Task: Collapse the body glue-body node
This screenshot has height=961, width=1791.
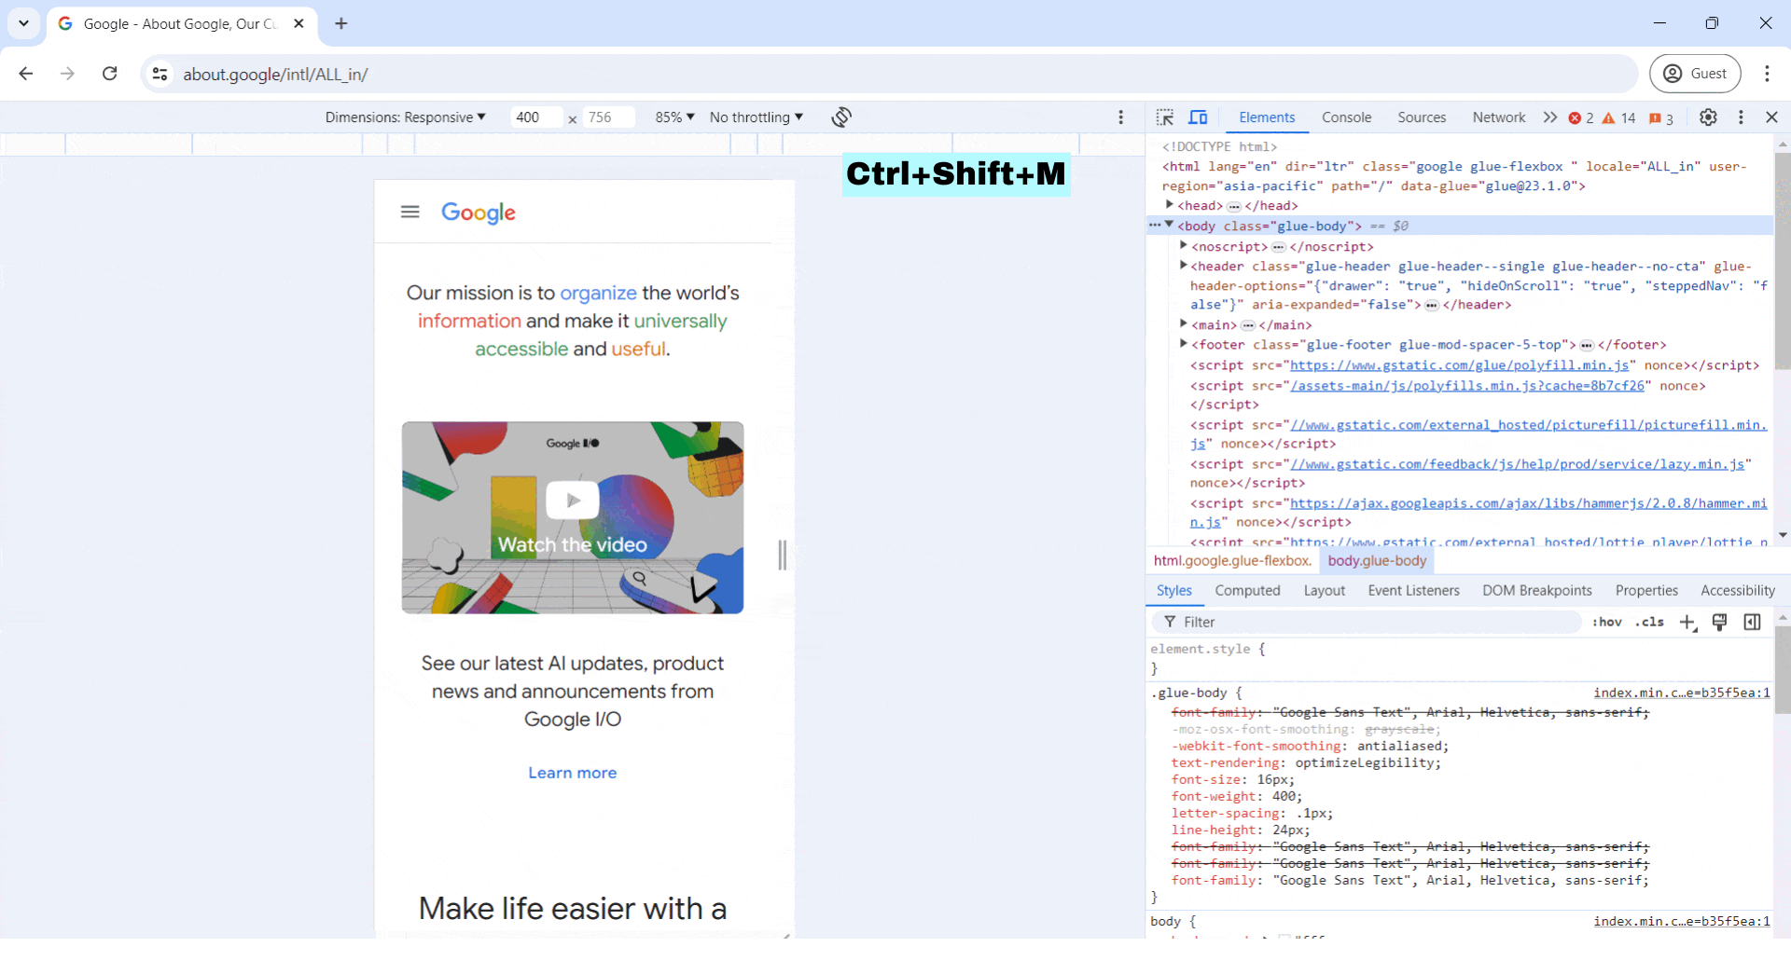Action: 1169,225
